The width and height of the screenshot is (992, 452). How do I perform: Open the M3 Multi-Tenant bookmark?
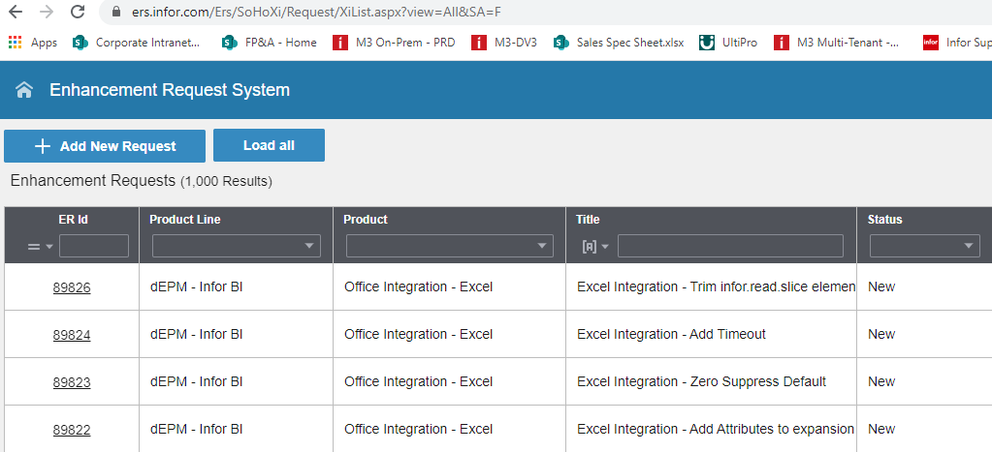[837, 43]
